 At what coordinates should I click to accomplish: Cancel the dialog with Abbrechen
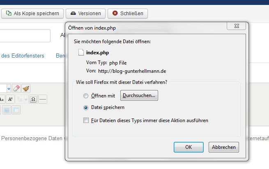coord(224,147)
